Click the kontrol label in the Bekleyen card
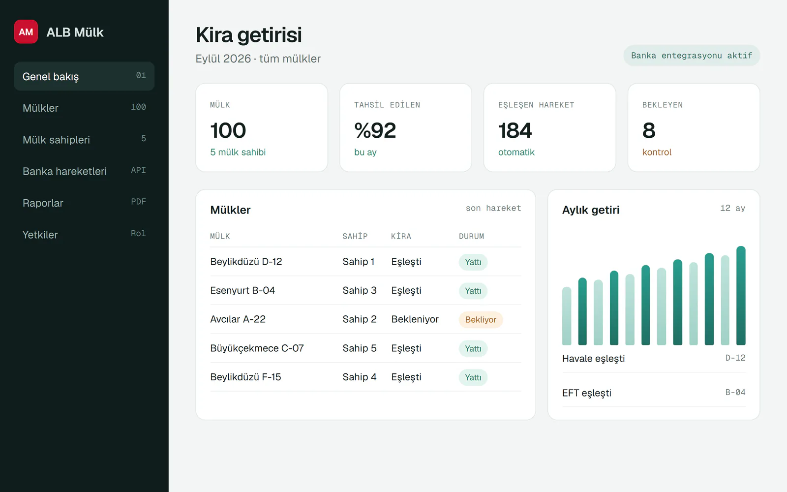The image size is (787, 492). (657, 152)
